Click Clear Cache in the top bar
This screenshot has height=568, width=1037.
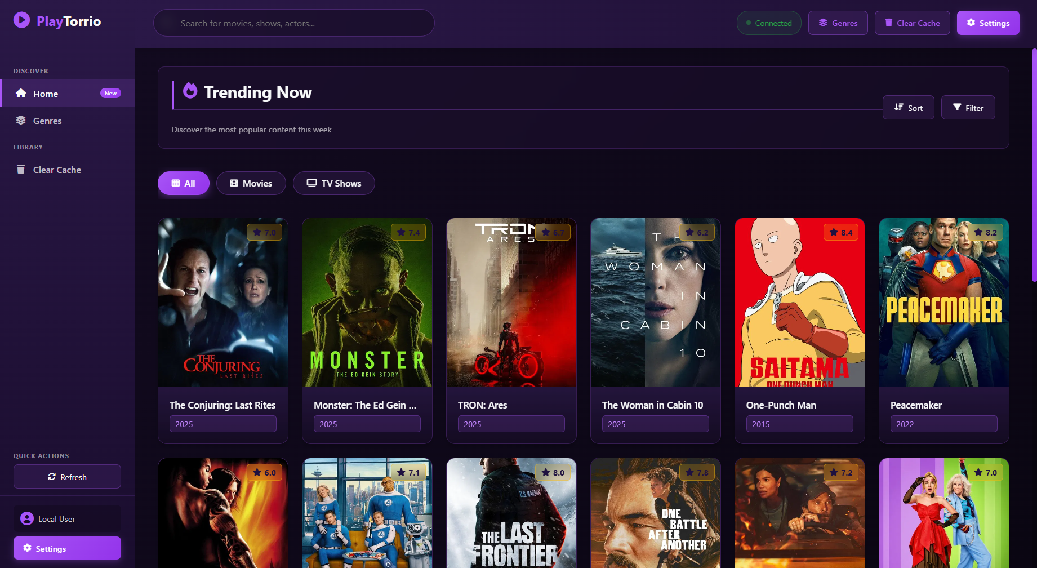point(912,23)
